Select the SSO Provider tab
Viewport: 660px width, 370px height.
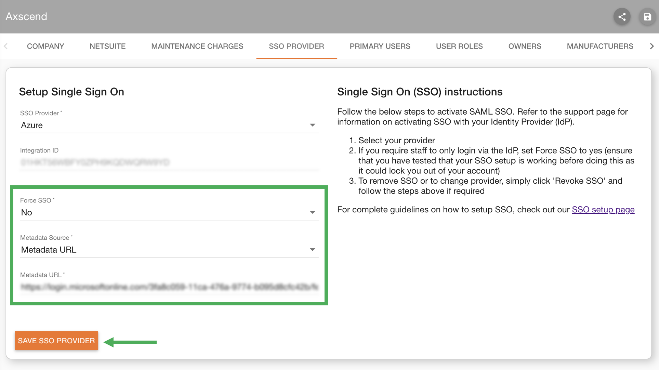tap(296, 46)
